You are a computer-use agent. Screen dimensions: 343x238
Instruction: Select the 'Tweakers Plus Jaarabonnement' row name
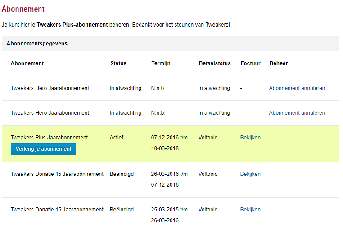[49, 138]
